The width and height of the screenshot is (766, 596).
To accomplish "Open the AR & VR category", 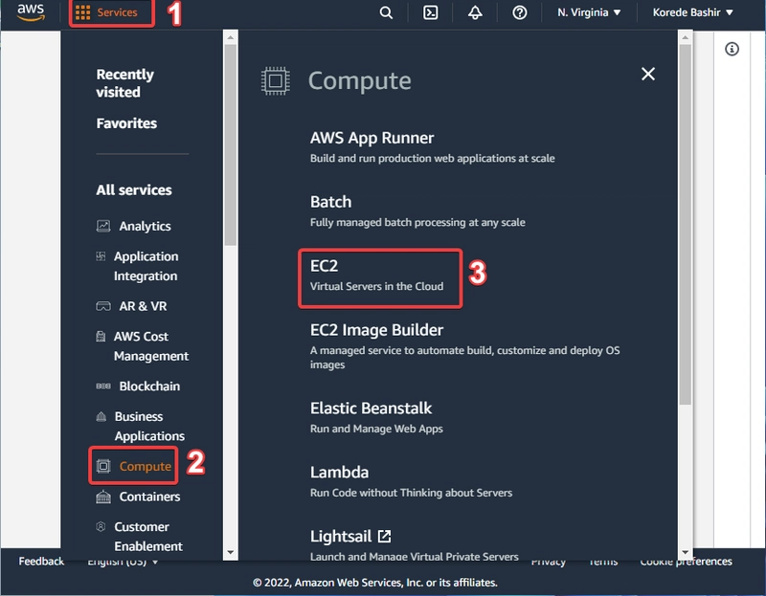I will pos(143,306).
